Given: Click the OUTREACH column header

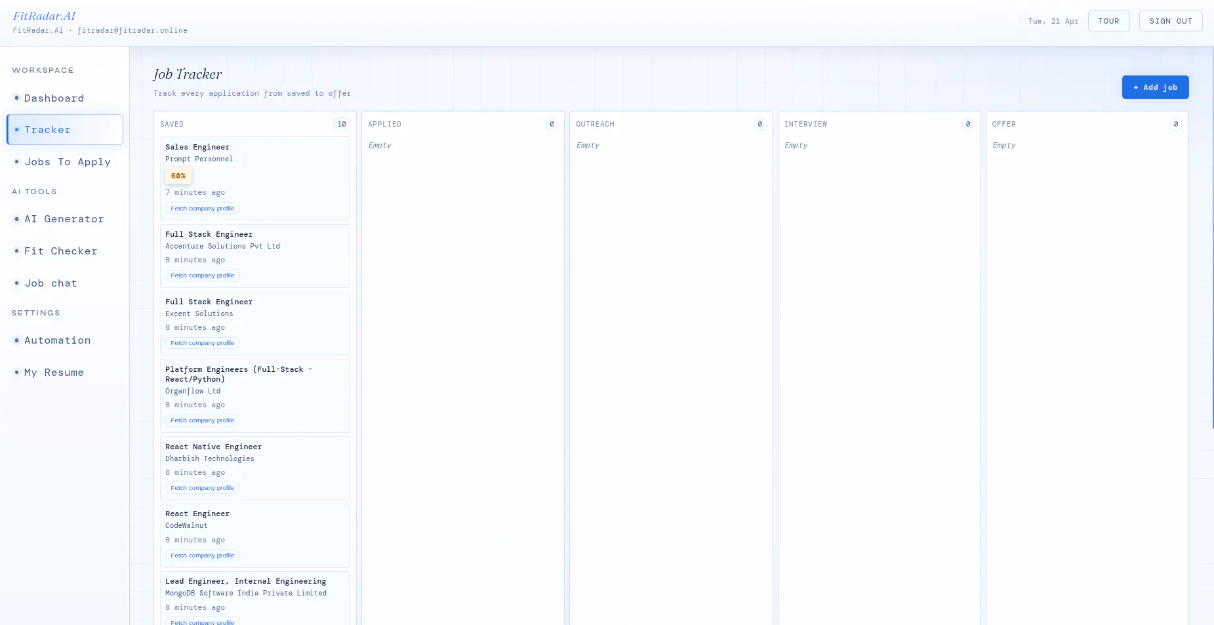Looking at the screenshot, I should click(x=595, y=124).
